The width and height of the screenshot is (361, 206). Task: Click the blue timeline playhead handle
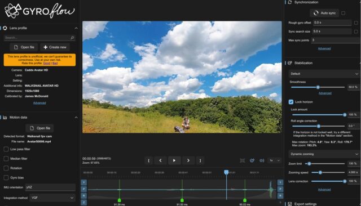(x=226, y=172)
